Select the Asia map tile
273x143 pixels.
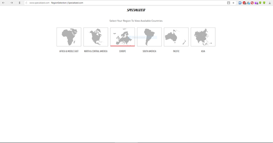203,37
